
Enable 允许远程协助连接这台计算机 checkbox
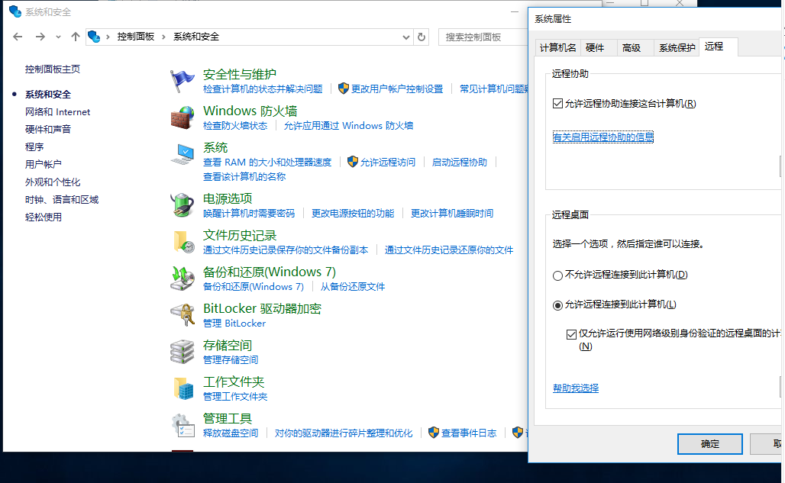559,103
